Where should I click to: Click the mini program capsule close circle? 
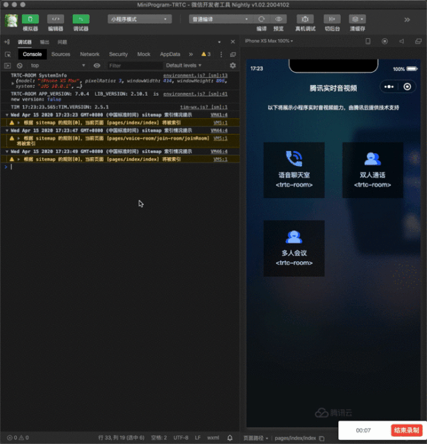click(x=407, y=87)
